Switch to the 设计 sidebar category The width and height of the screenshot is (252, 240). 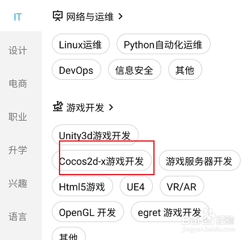coord(17,50)
